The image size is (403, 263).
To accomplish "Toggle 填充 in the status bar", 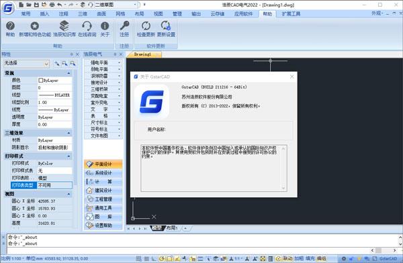I will pos(310,258).
